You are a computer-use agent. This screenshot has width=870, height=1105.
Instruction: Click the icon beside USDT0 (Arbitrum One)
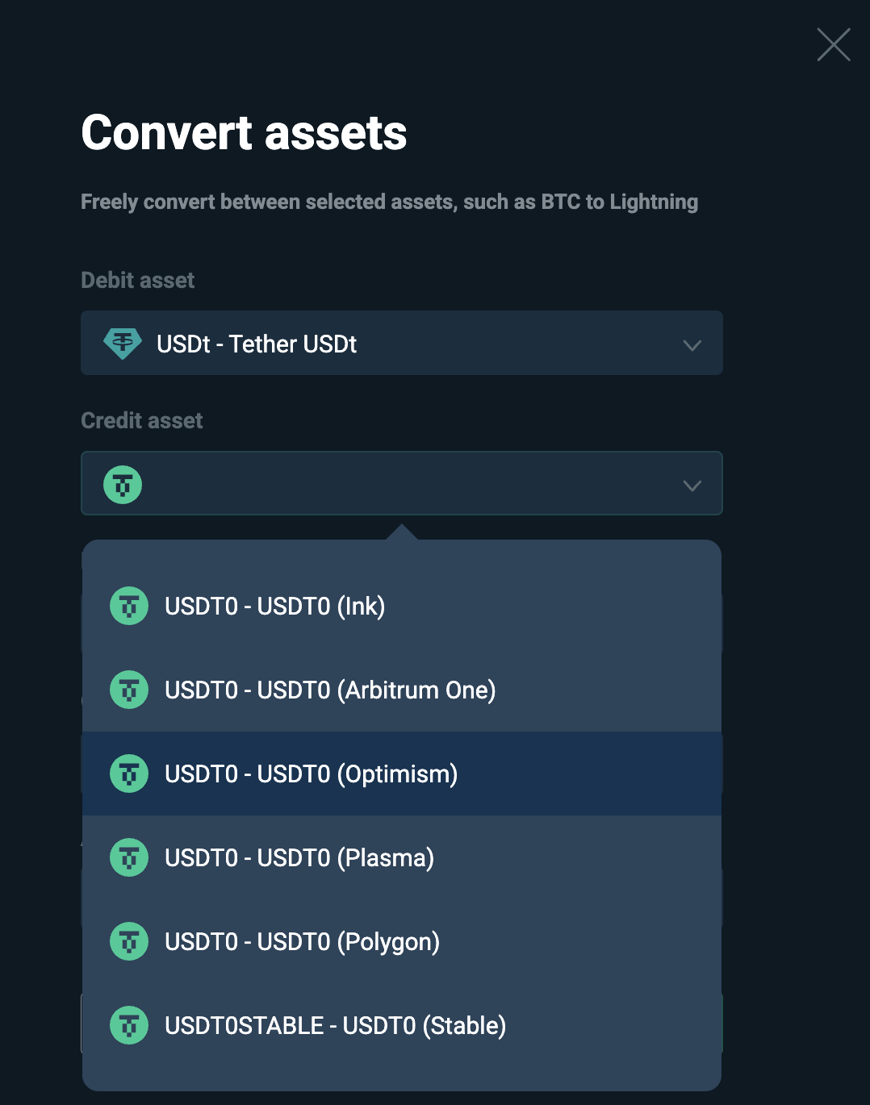[129, 690]
